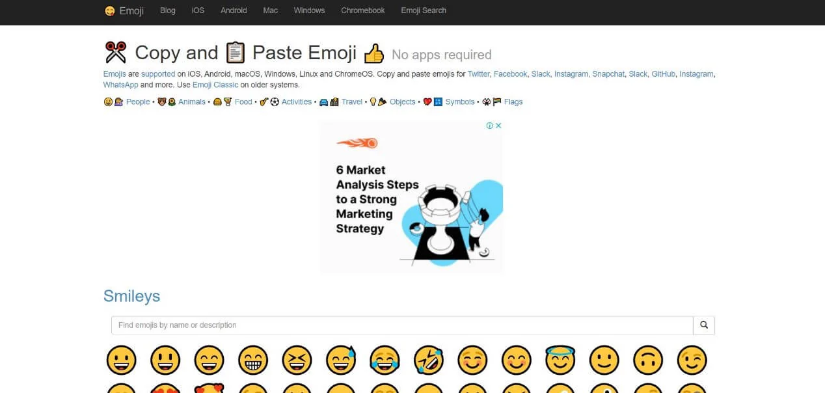The image size is (825, 393).
Task: Click the ad info icon
Action: (490, 126)
